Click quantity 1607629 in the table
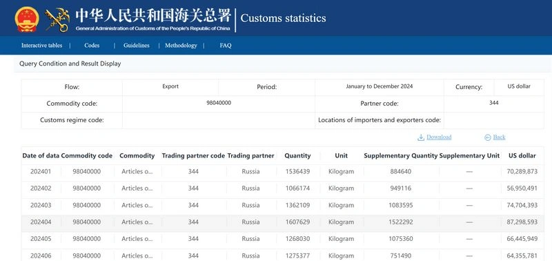Viewport: 552px width, 261px height. [x=298, y=222]
